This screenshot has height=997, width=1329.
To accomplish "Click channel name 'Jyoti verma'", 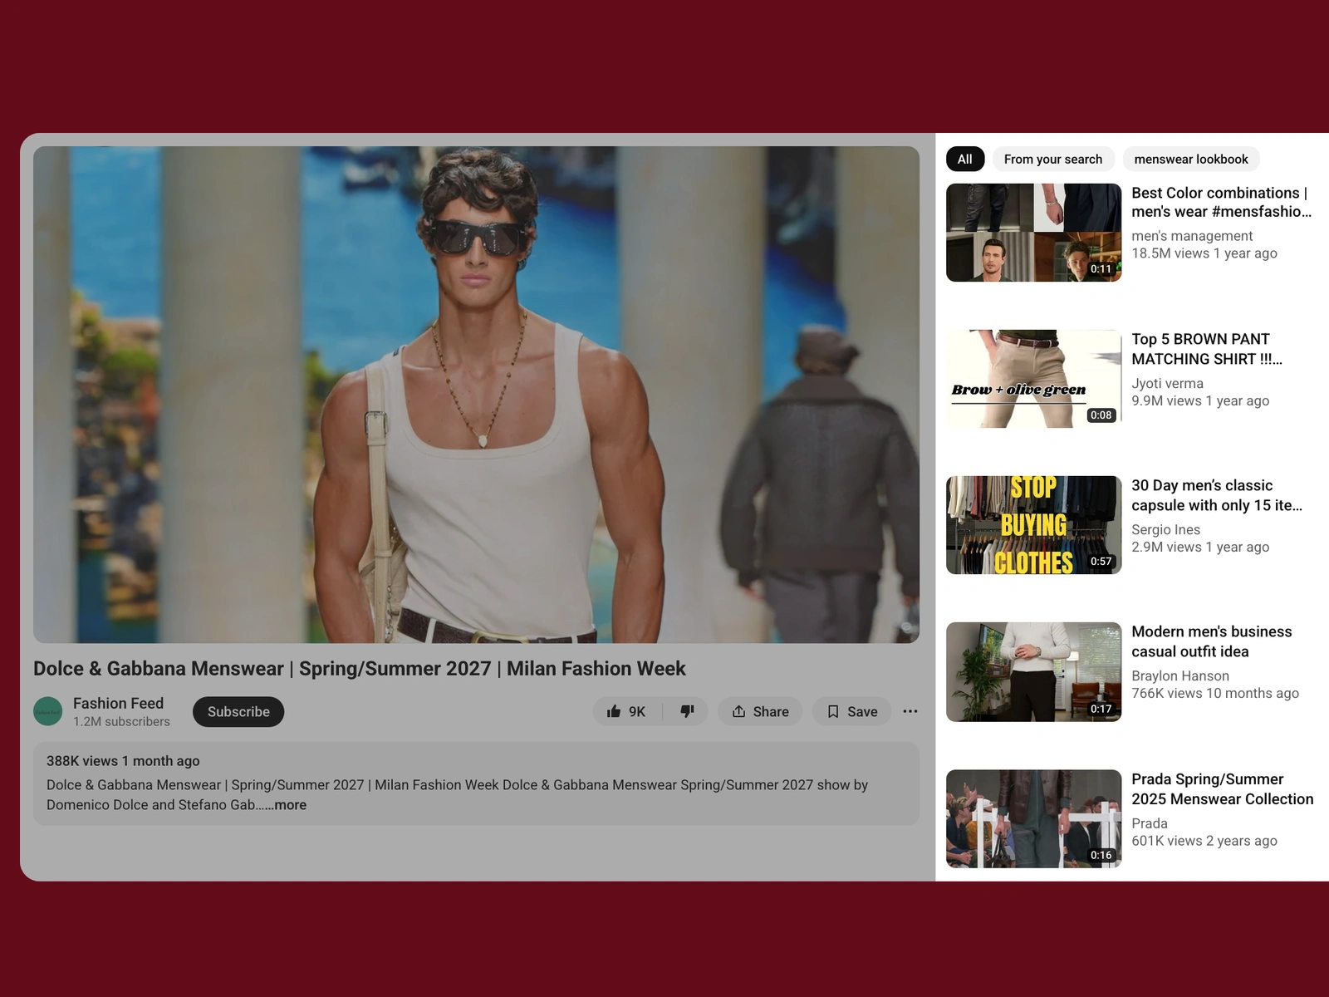I will tap(1167, 383).
